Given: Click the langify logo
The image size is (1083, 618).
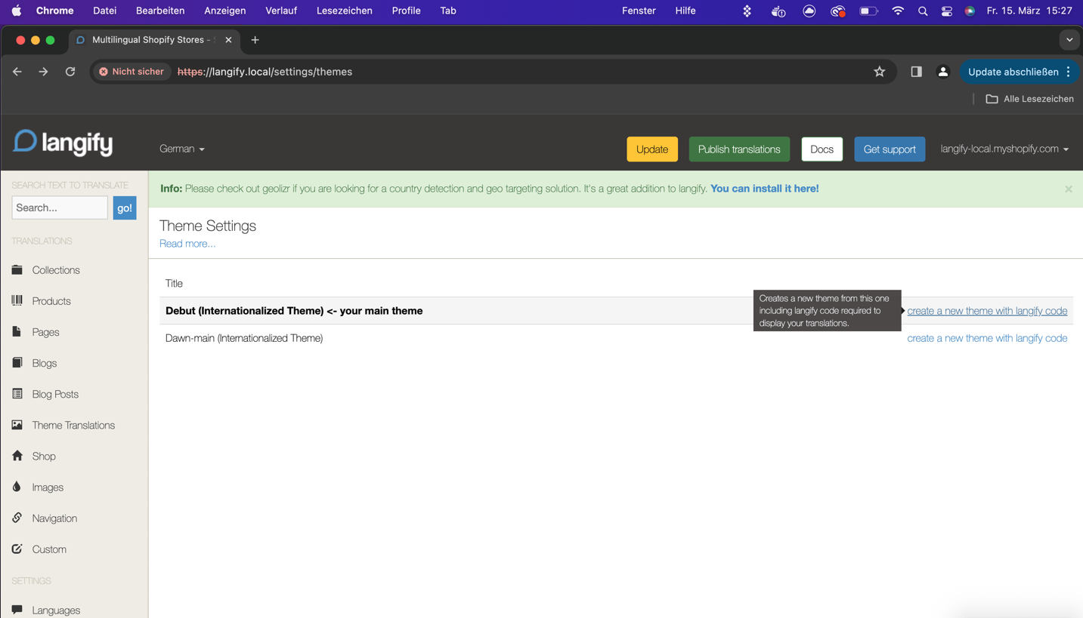Looking at the screenshot, I should coord(62,143).
